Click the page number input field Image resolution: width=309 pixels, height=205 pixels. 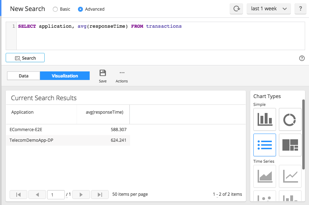click(x=56, y=195)
